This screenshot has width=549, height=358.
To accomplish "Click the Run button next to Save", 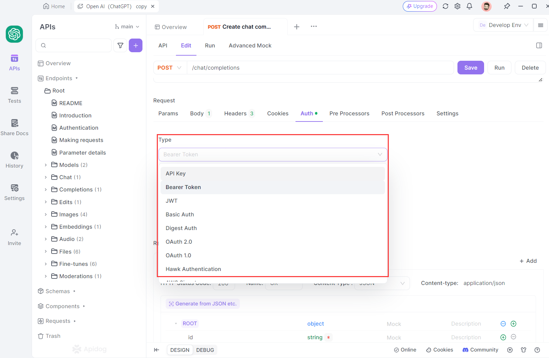I will (499, 68).
